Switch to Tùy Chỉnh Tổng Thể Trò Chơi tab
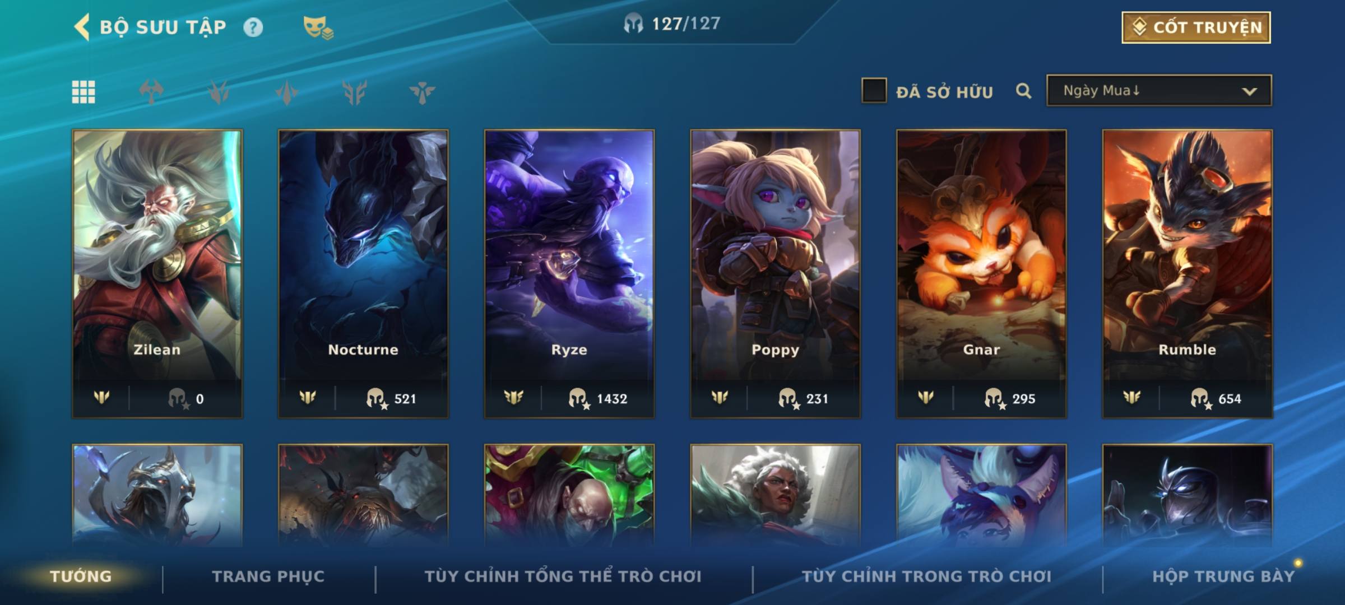1345x605 pixels. [x=563, y=576]
